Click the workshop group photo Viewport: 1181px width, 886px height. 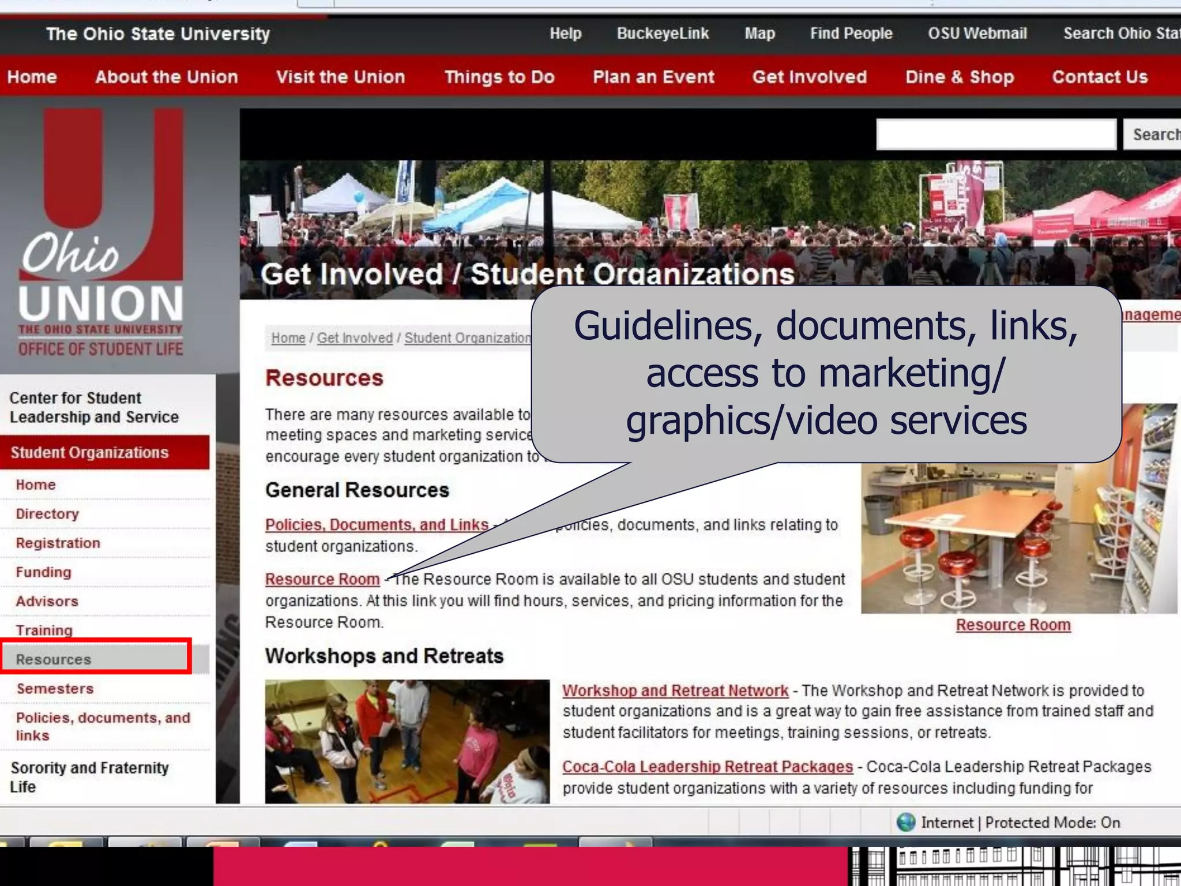coord(407,741)
